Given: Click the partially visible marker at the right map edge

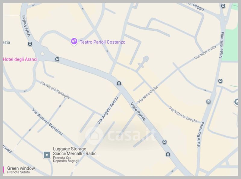Looking at the screenshot, I should (x=236, y=102).
